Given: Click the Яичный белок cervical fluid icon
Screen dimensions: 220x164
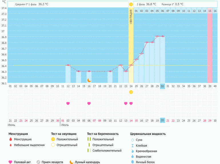Looking at the screenshot, I should [x=132, y=162].
